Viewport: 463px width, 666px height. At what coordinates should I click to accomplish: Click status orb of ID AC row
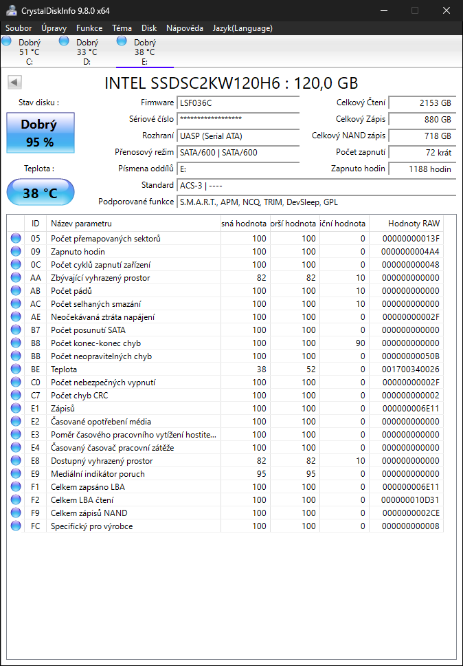(x=16, y=304)
